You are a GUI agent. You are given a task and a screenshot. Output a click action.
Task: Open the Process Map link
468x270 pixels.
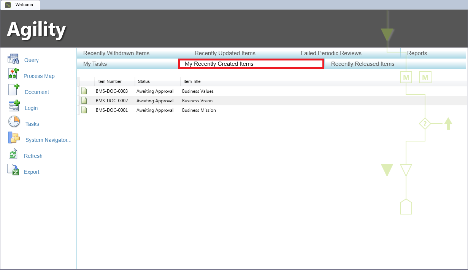[39, 76]
